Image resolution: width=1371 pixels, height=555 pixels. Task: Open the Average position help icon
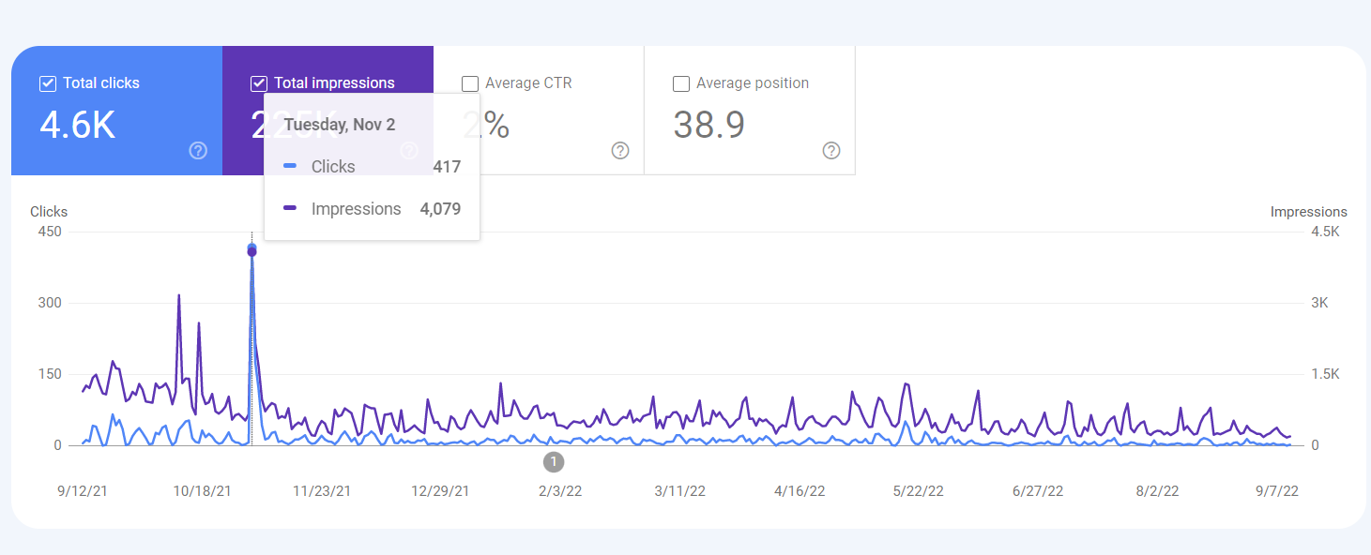[x=830, y=150]
